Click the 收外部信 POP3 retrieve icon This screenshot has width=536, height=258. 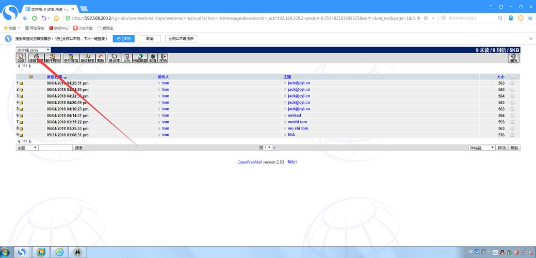pyautogui.click(x=71, y=58)
